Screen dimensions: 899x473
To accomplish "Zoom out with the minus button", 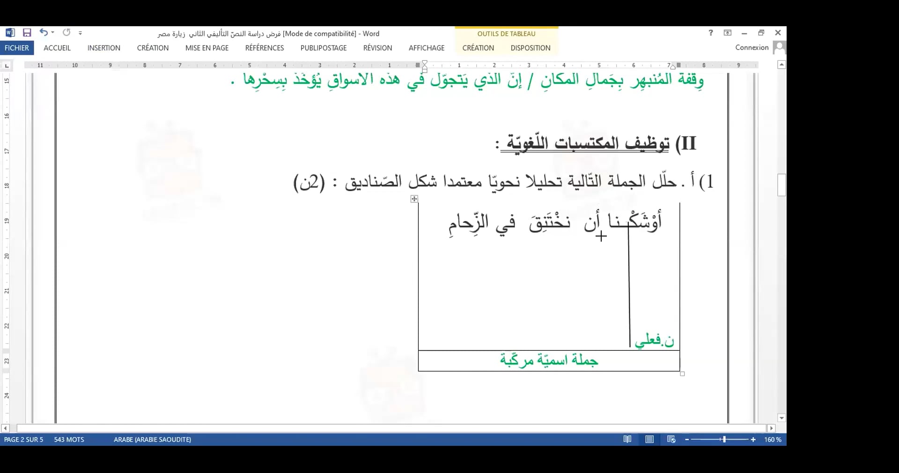I will (x=687, y=439).
